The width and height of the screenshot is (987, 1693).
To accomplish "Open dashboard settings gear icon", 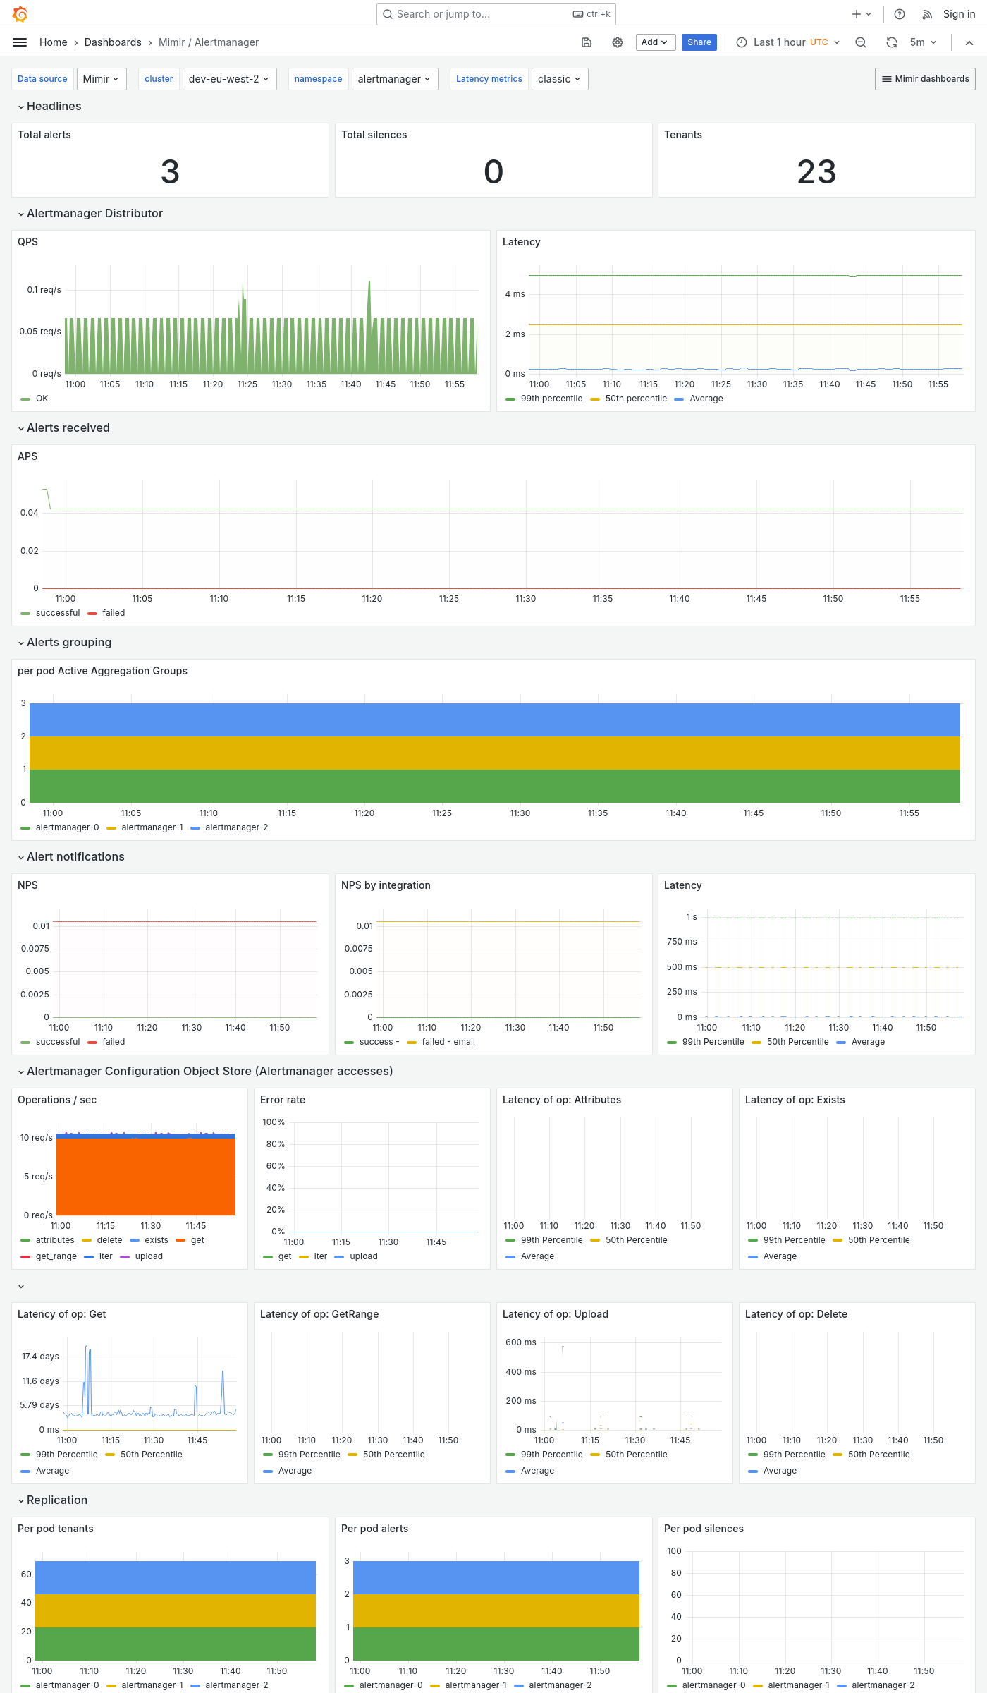I will click(x=618, y=42).
